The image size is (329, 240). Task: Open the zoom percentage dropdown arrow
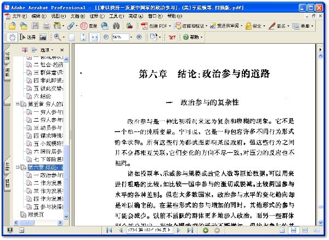pyautogui.click(x=132, y=37)
